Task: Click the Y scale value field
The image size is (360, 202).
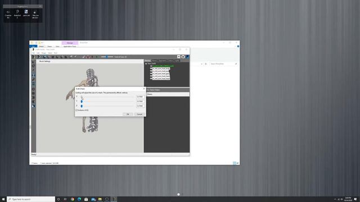Action: 140,101
